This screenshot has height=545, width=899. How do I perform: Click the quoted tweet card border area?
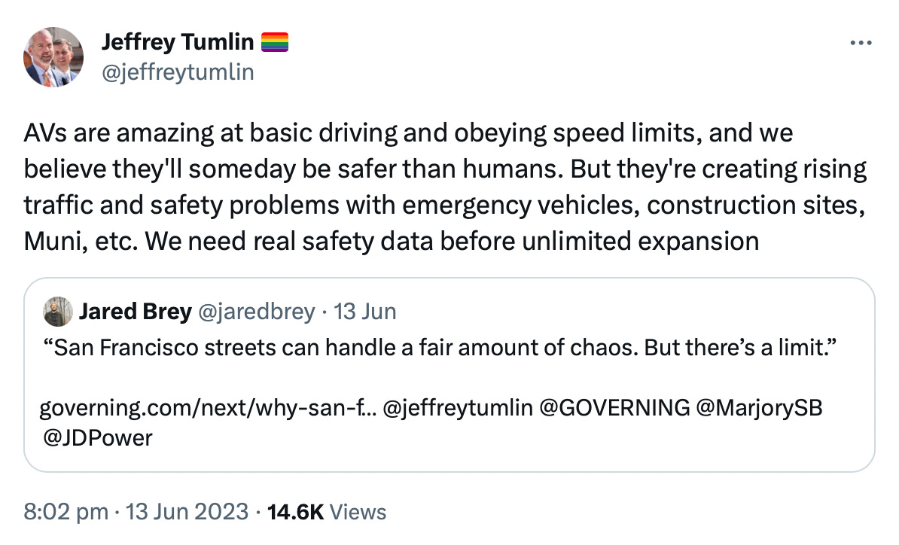tap(449, 375)
